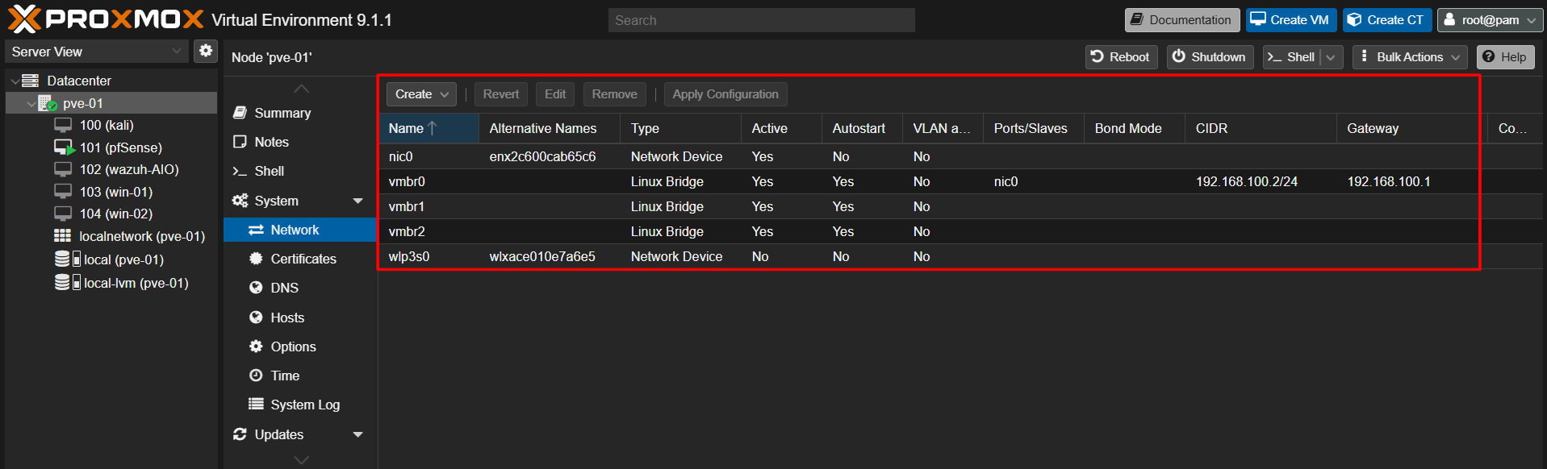Viewport: 1547px width, 469px height.
Task: Click the Remove button
Action: click(614, 94)
